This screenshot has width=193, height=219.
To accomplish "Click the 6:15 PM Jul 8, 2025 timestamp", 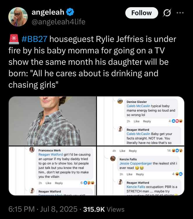I will (43, 209).
